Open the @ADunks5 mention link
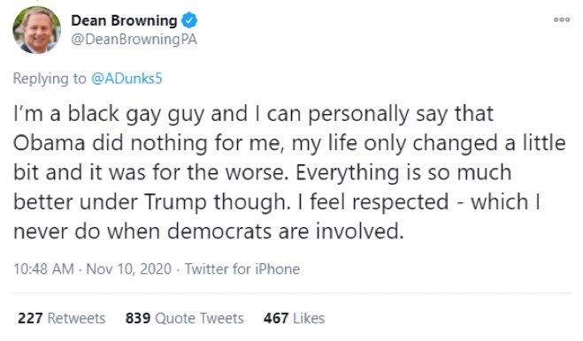 click(x=127, y=79)
